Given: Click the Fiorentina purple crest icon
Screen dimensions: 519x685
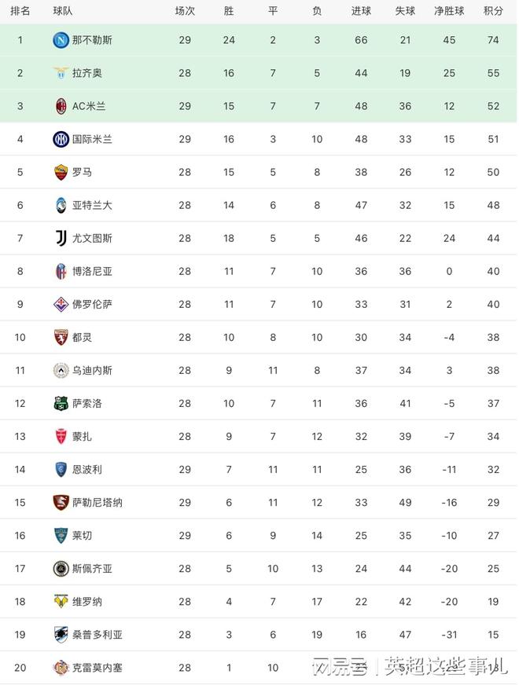Looking at the screenshot, I should coord(61,304).
